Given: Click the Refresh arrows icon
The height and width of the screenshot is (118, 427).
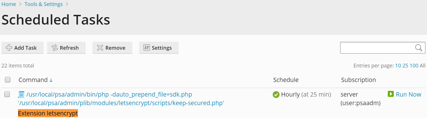Looking at the screenshot, I should pyautogui.click(x=54, y=48).
